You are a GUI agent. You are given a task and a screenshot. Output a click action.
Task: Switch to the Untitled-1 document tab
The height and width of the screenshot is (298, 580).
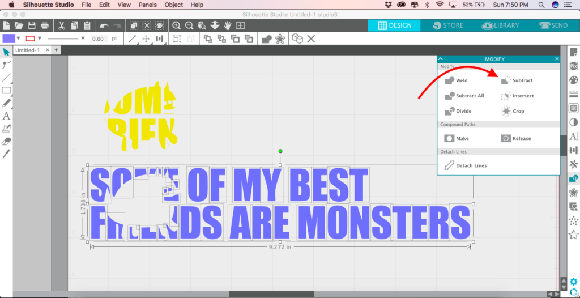pos(27,50)
